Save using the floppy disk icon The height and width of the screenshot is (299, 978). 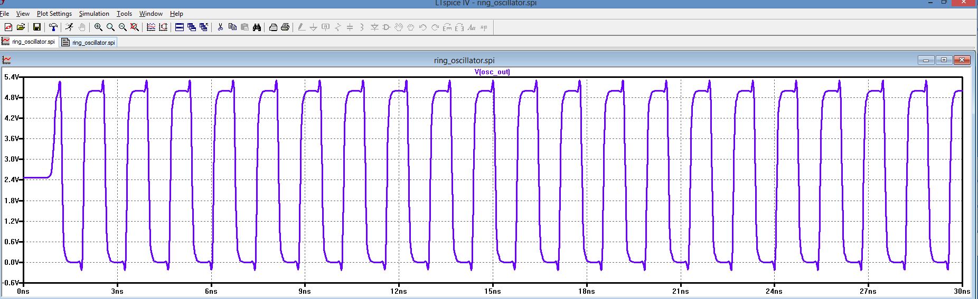(x=37, y=27)
